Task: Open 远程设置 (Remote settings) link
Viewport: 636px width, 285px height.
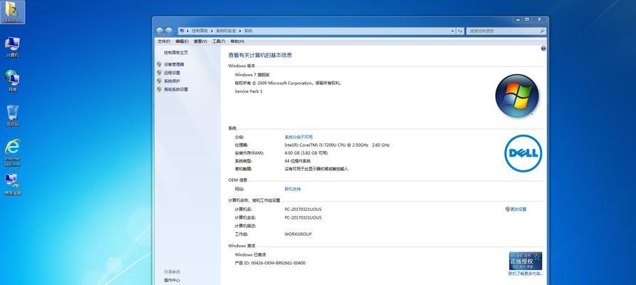Action: click(172, 73)
